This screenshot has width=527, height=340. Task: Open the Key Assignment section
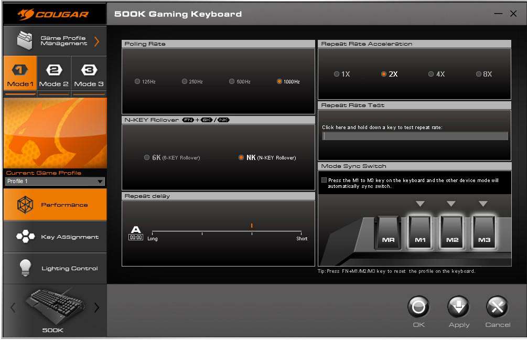55,237
